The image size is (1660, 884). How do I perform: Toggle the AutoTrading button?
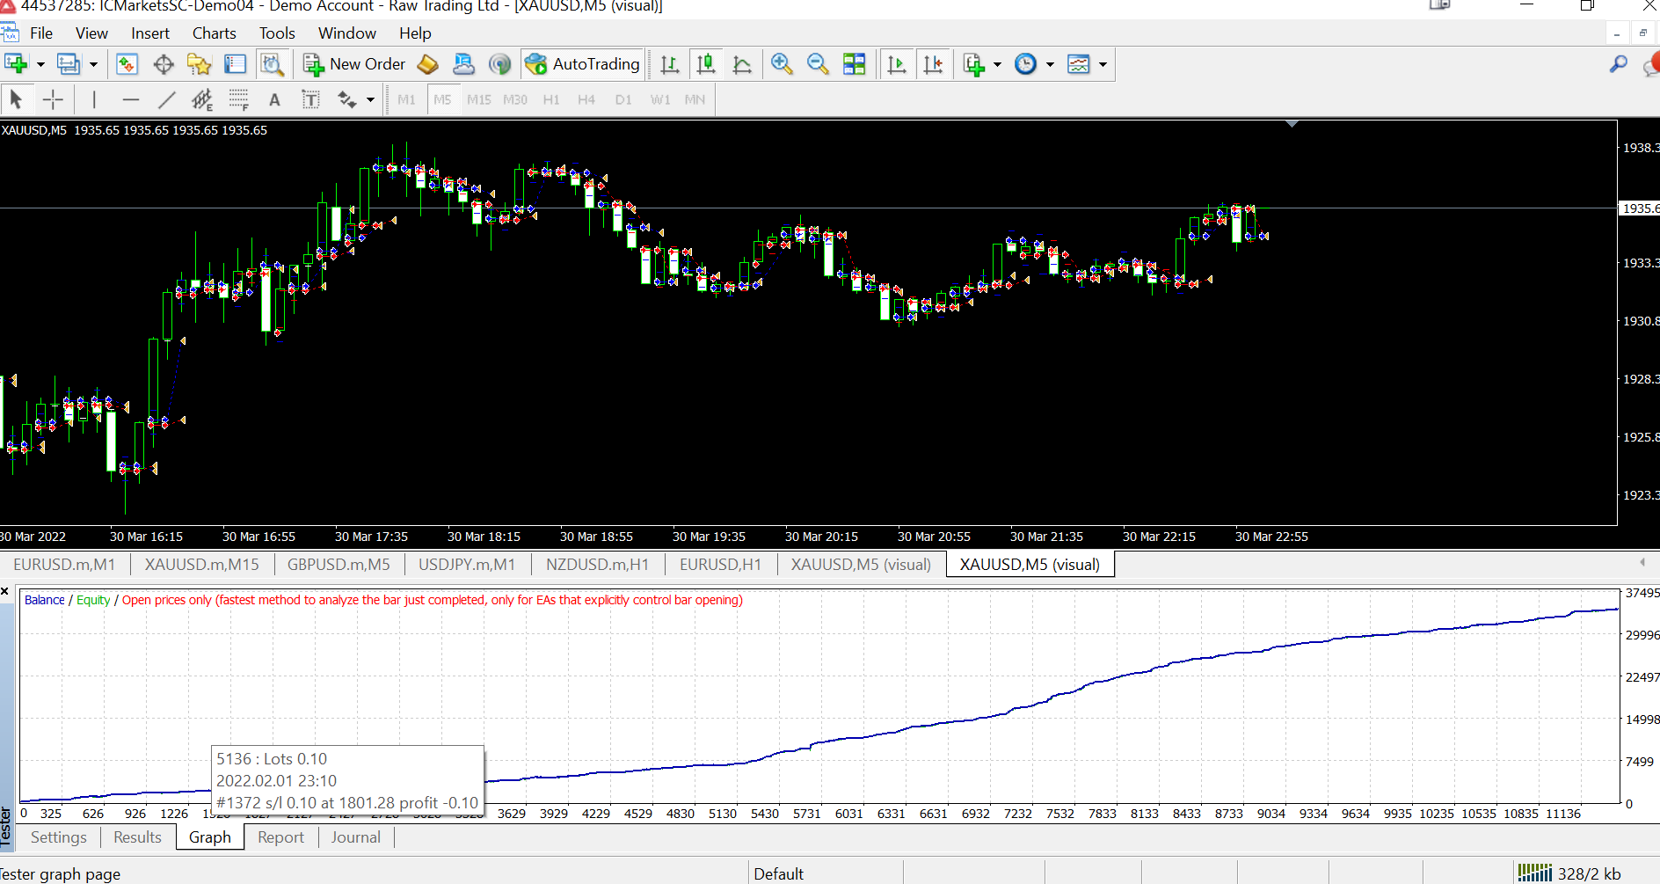tap(583, 64)
